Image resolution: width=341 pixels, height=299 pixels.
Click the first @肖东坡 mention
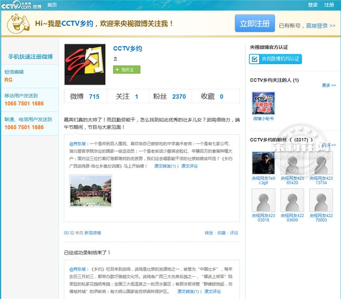coord(77,144)
